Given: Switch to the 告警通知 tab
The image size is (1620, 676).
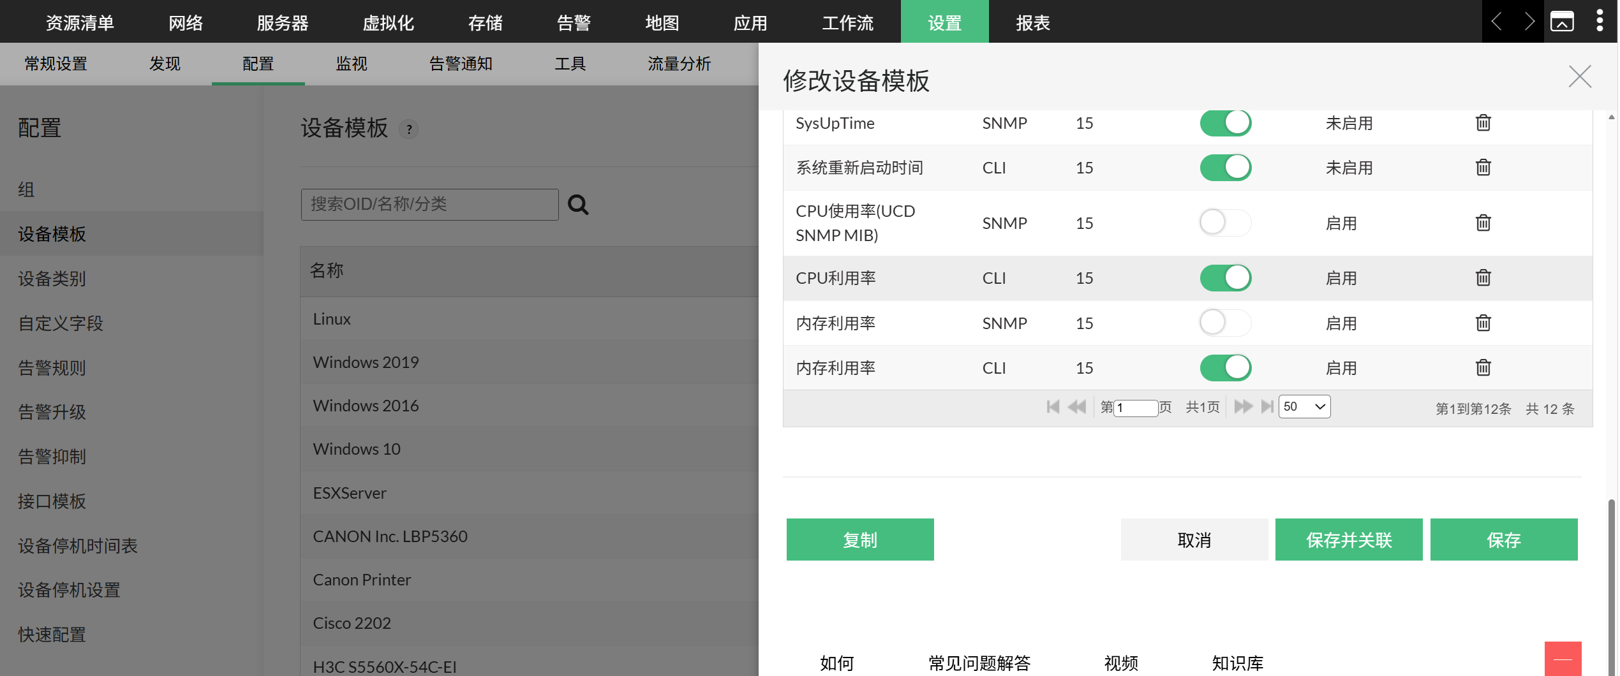Looking at the screenshot, I should [x=461, y=64].
